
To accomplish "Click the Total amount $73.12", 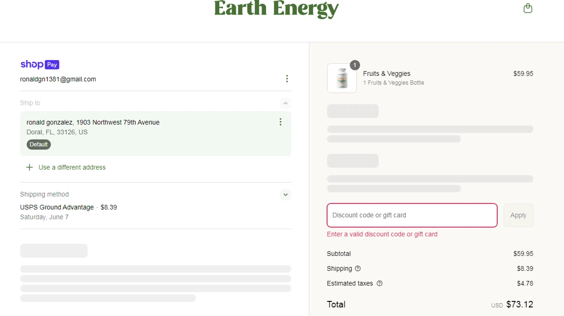I will (520, 304).
